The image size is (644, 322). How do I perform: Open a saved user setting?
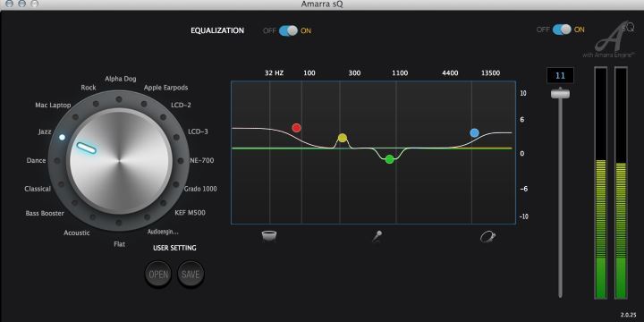(158, 275)
